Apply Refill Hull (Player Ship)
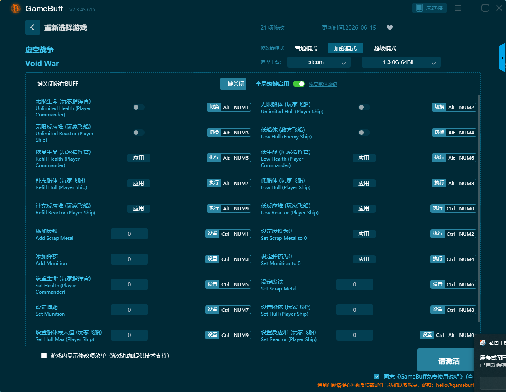 pyautogui.click(x=139, y=183)
